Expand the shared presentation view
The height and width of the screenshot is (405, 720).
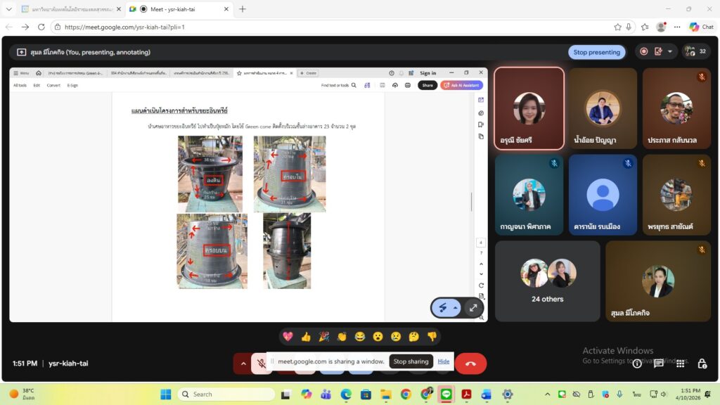click(x=473, y=308)
